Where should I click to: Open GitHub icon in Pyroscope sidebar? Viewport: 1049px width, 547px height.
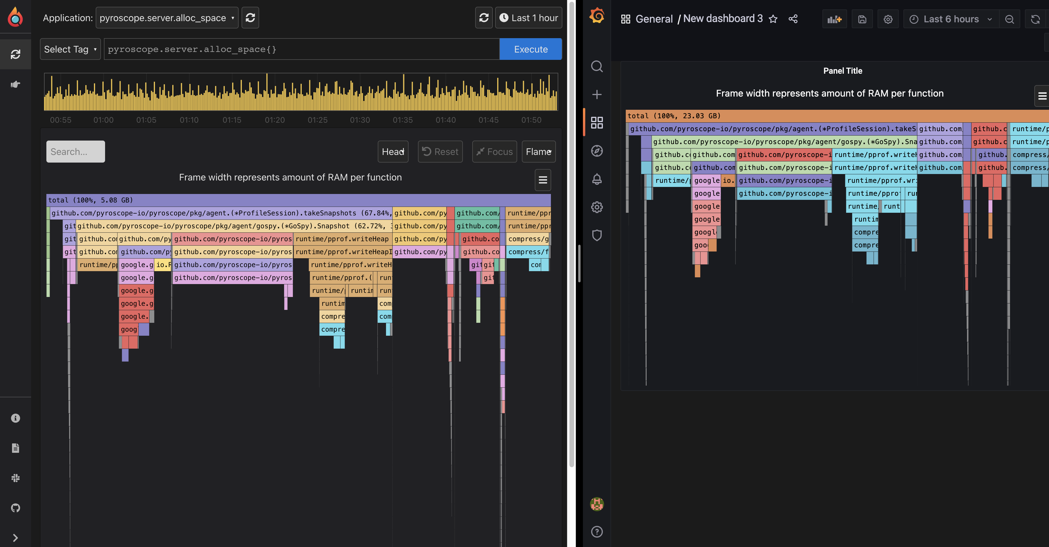[16, 507]
